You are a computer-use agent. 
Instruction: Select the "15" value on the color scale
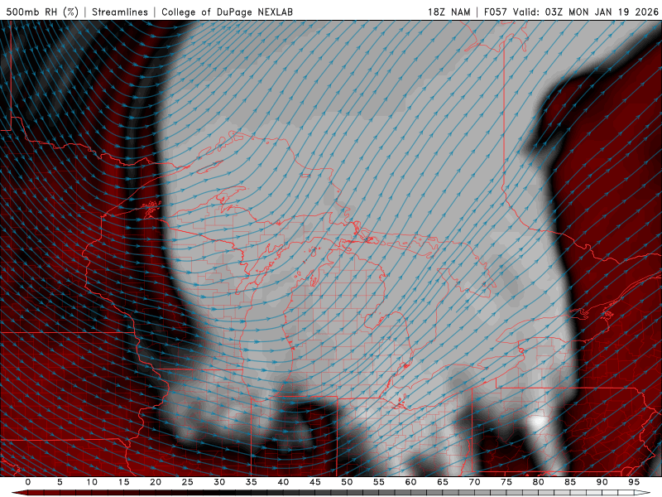(x=123, y=482)
